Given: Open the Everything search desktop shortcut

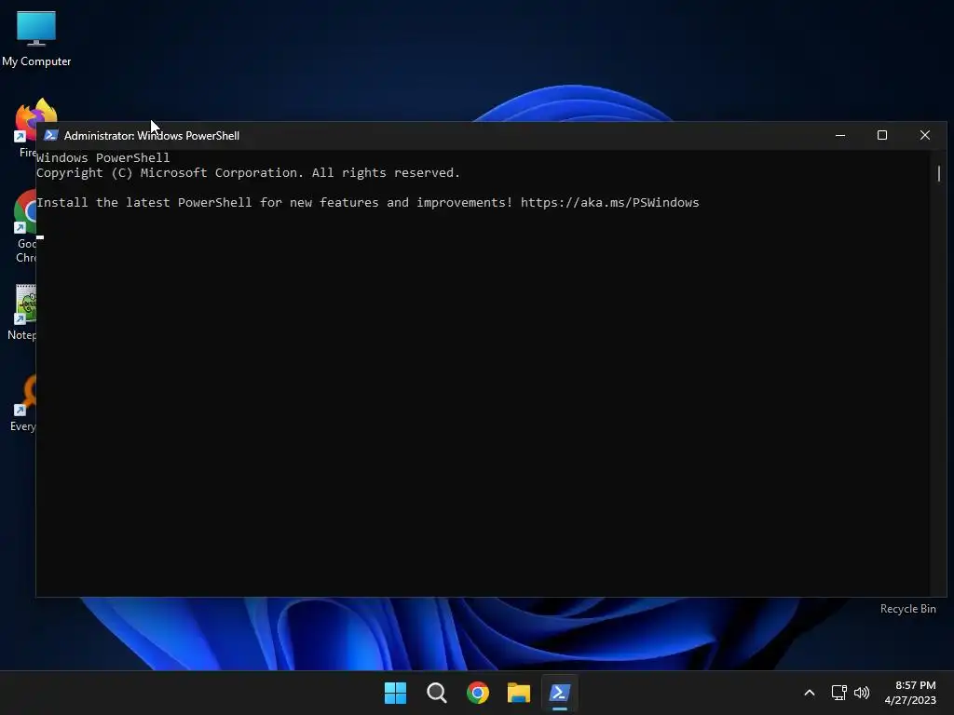Looking at the screenshot, I should (x=25, y=402).
